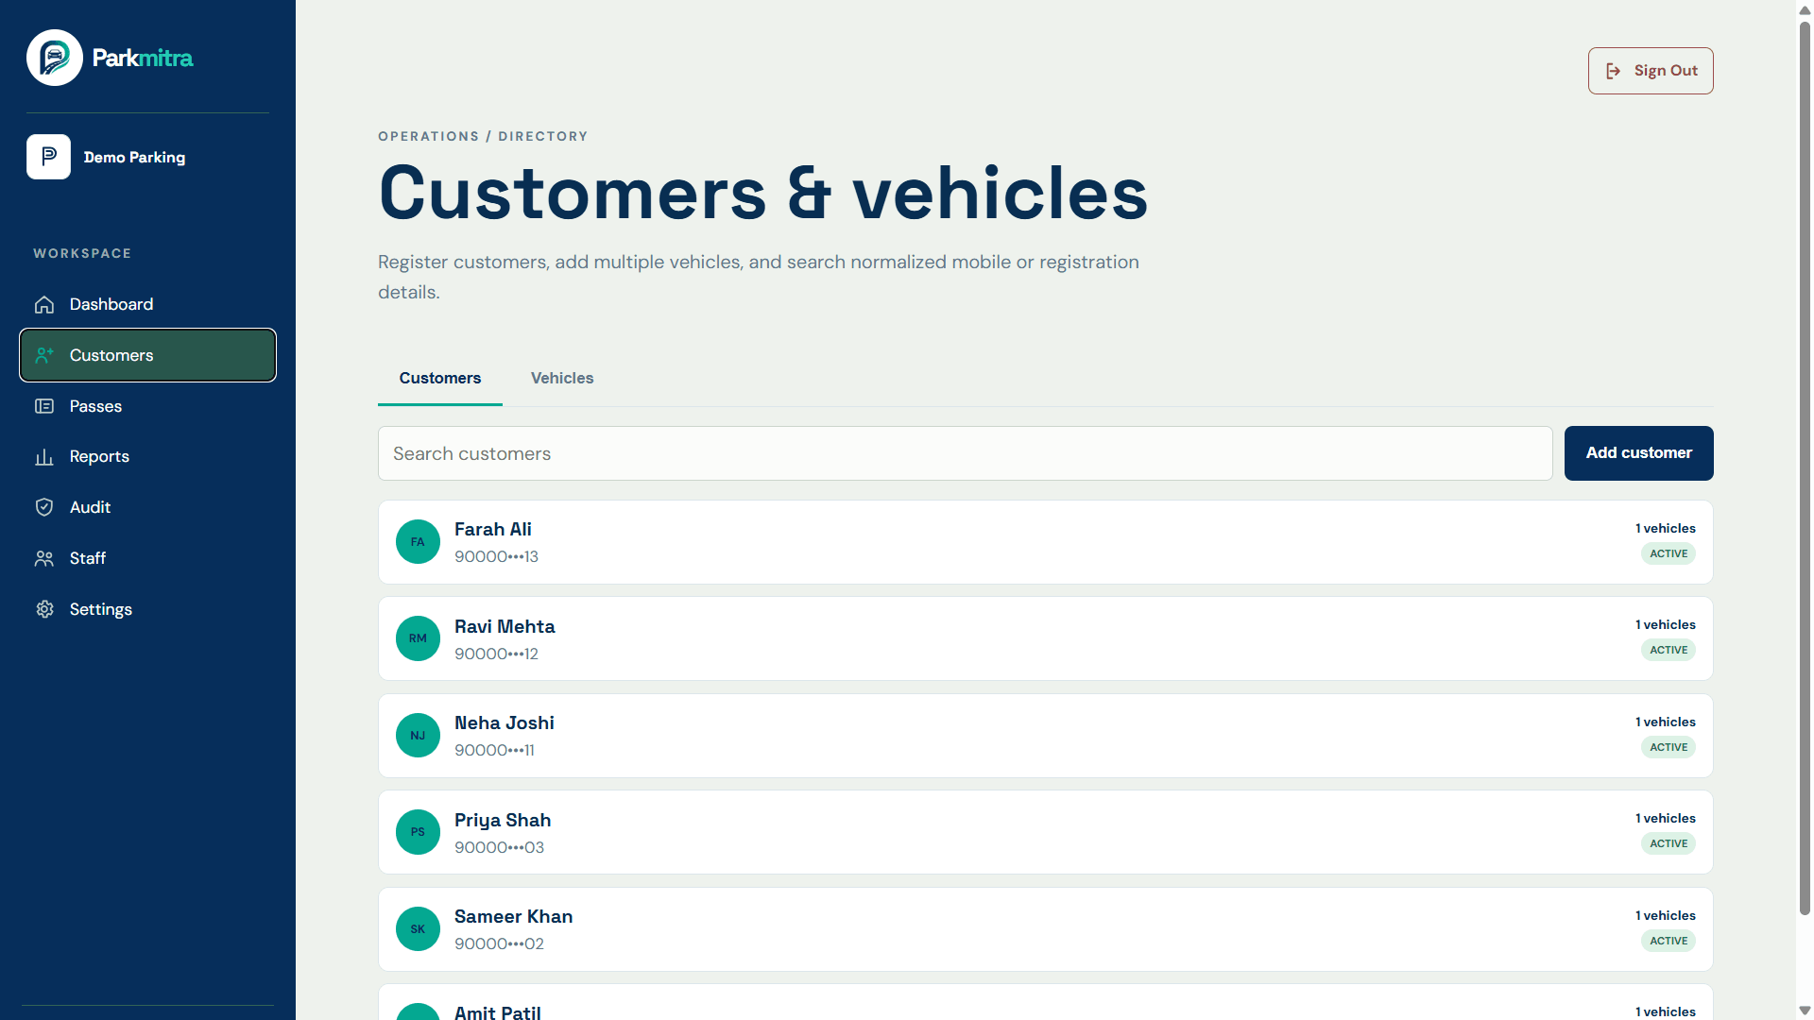Click the page vertical scrollbar thumb

1805,467
